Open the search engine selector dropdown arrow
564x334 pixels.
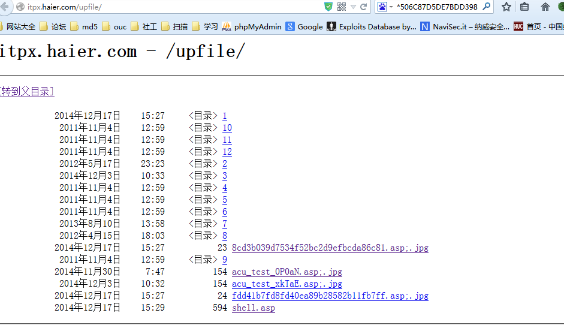coord(391,7)
